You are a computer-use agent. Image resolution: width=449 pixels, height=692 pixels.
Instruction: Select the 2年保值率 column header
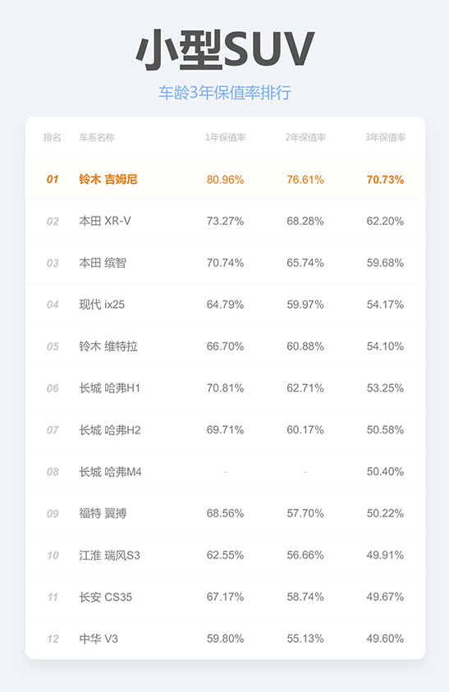(x=305, y=138)
